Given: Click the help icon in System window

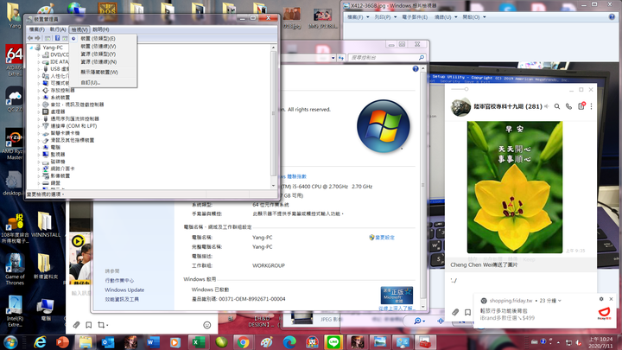Looking at the screenshot, I should tap(416, 68).
